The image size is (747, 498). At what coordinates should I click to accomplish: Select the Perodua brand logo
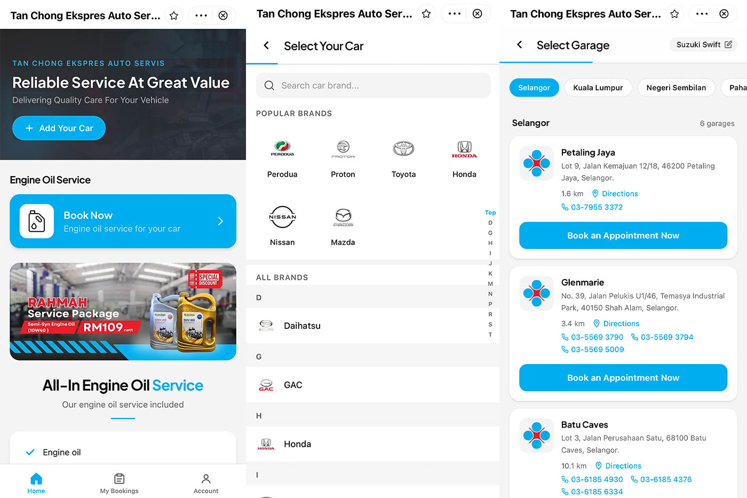pyautogui.click(x=282, y=148)
